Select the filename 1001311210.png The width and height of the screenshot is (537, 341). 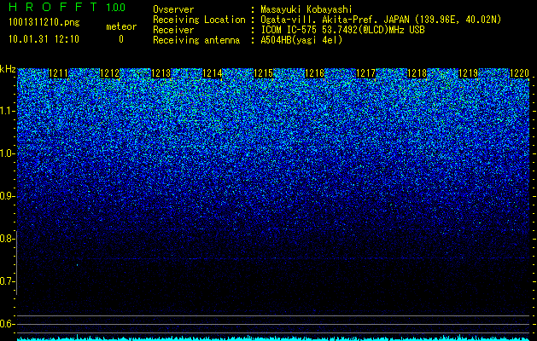coord(44,23)
